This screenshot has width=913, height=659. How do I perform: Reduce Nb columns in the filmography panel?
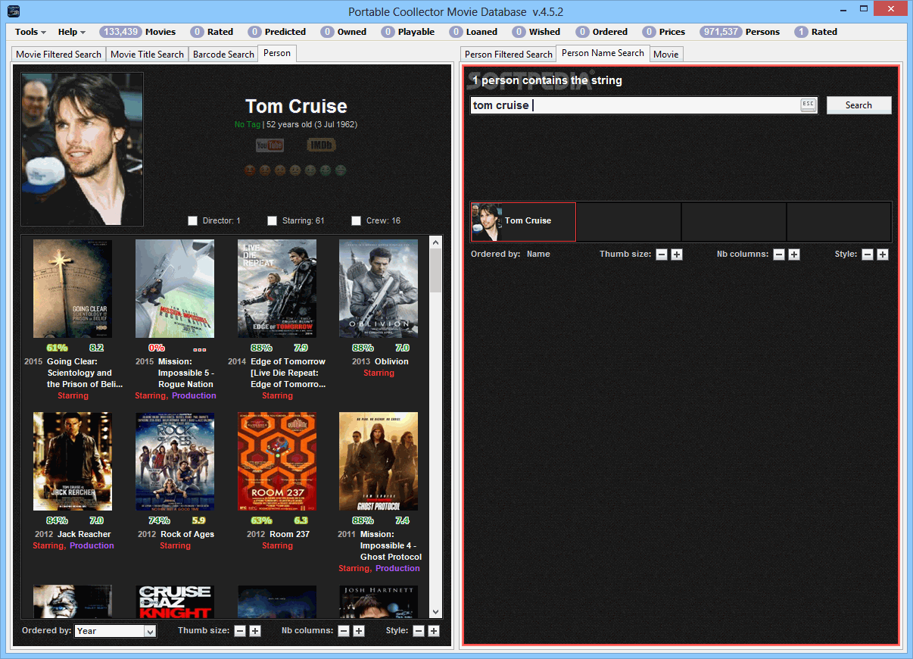click(x=344, y=631)
